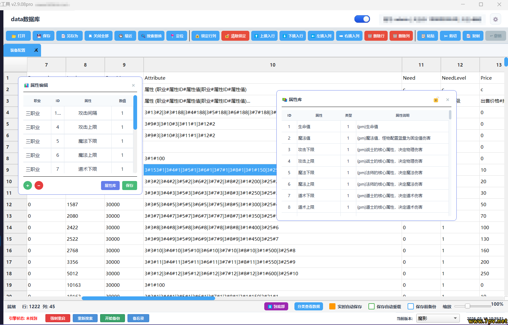Close the 装备配置 tab with X
Viewport: 508px width, 325px height.
click(x=36, y=50)
